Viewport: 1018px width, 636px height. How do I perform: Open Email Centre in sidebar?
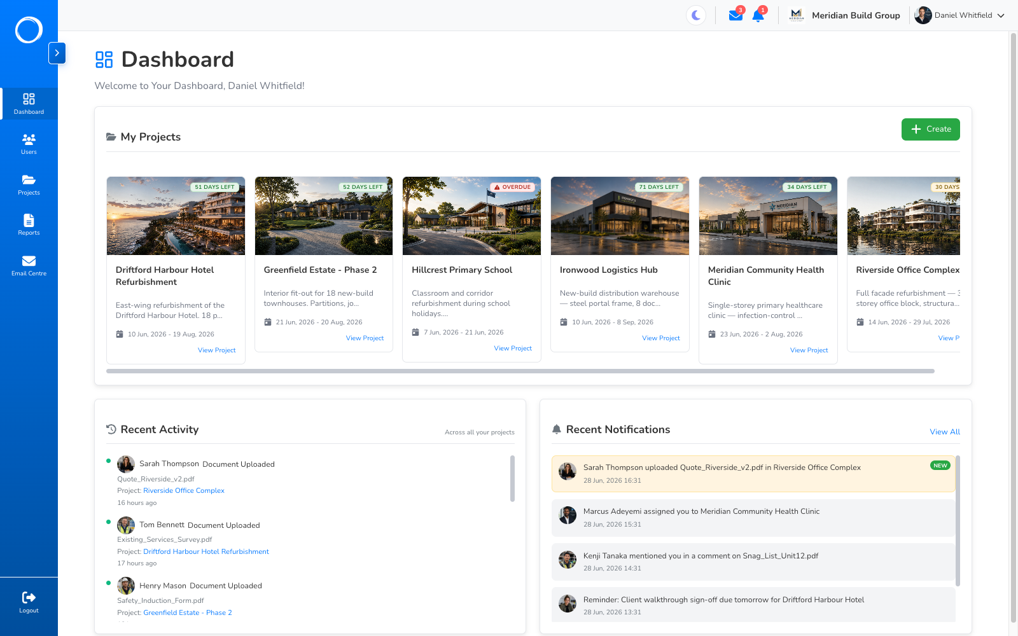click(29, 266)
